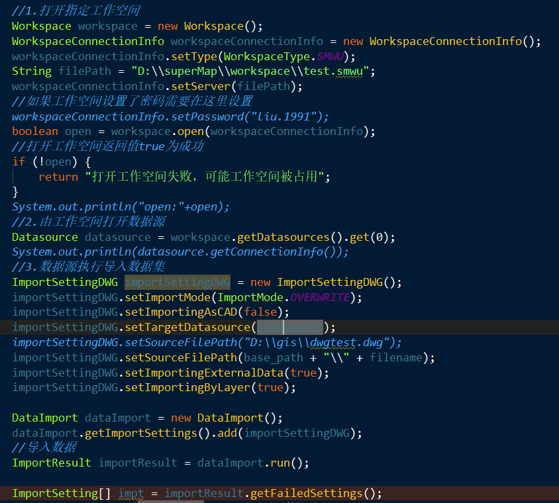Click the comment about setting workspace password
The width and height of the screenshot is (559, 503).
(132, 101)
